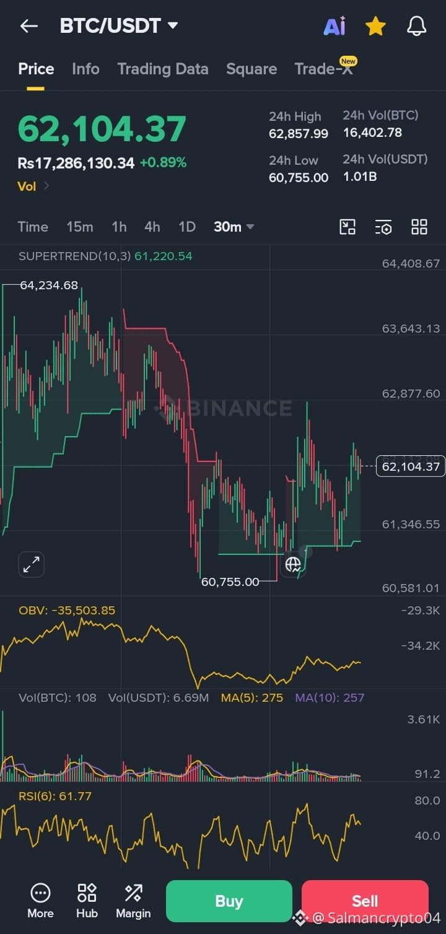
Task: Tap the RSI(6): 61.77 label
Action: tap(55, 796)
